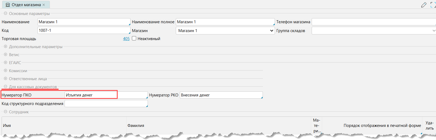Click the Наименование input field
This screenshot has height=140, width=436.
tap(84, 22)
